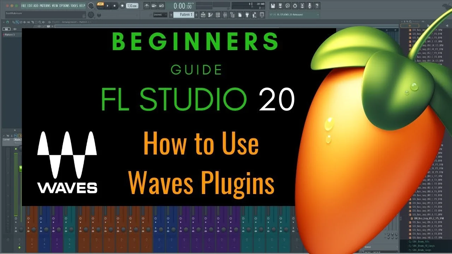Viewport: 452px width, 254px height.
Task: Open the OPTIONS menu
Action: tap(64, 6)
